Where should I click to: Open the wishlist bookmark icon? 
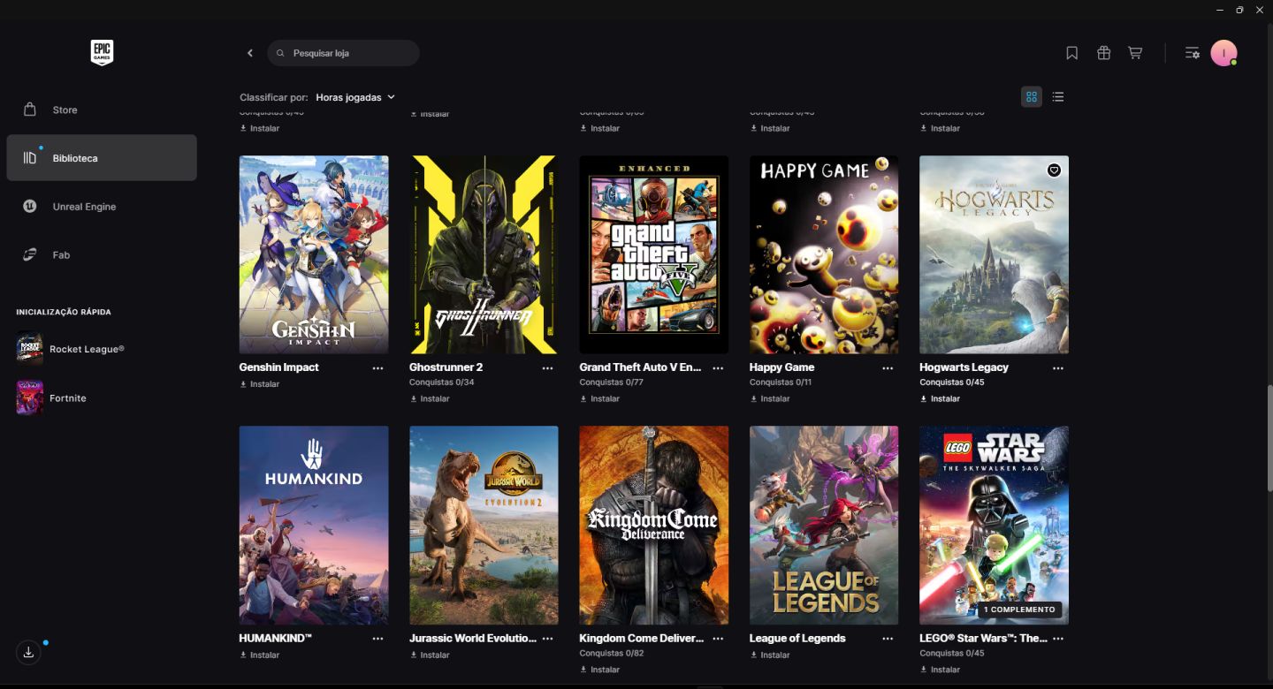pos(1071,53)
